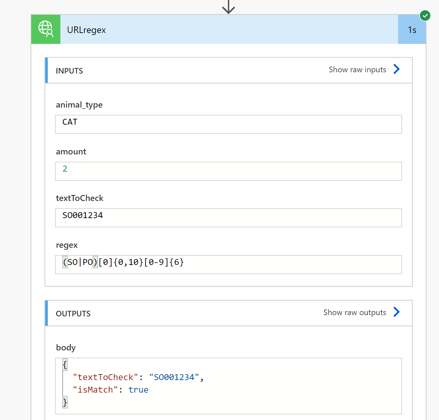Click the INPUTS section heading
This screenshot has height=420, width=439.
click(69, 71)
